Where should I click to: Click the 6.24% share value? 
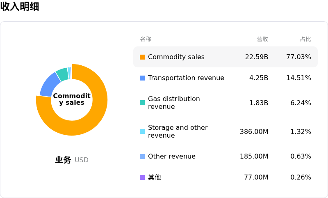point(301,103)
